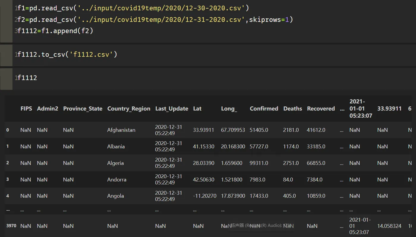Click Recovered value 33185.0
The image size is (416, 237).
coord(316,147)
